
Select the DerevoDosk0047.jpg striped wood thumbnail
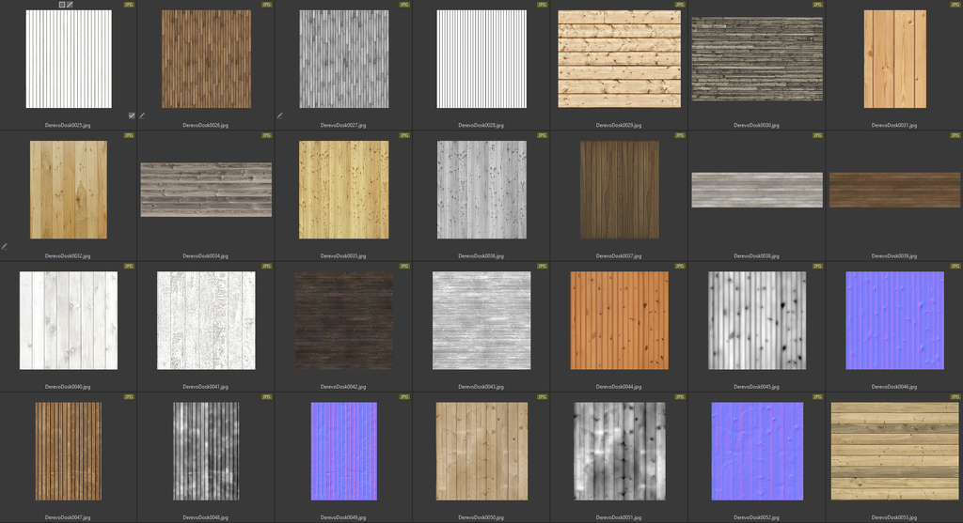(69, 452)
